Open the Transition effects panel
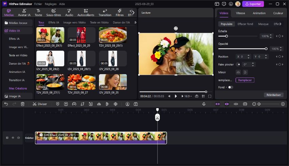The width and height of the screenshot is (289, 166). 105,13
